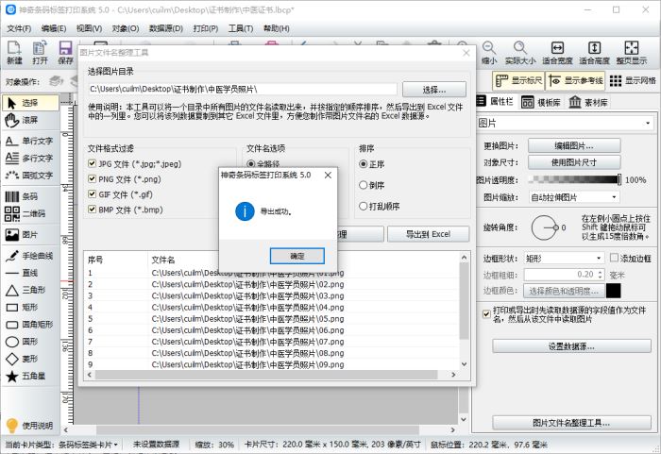
Task: Click the 缩小 zoom out icon
Action: (489, 52)
